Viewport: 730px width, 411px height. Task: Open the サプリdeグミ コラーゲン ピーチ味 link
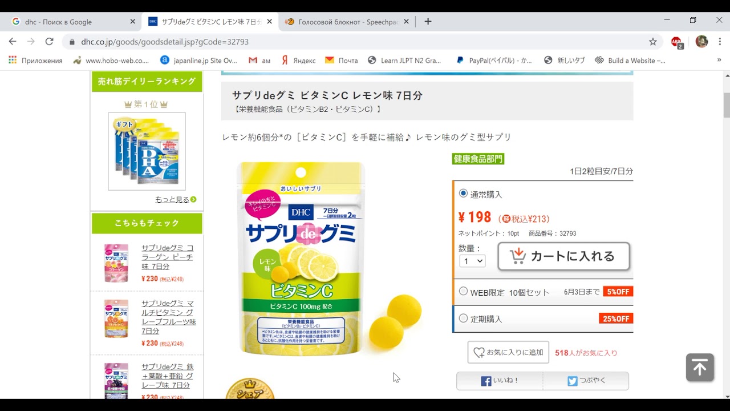click(167, 257)
